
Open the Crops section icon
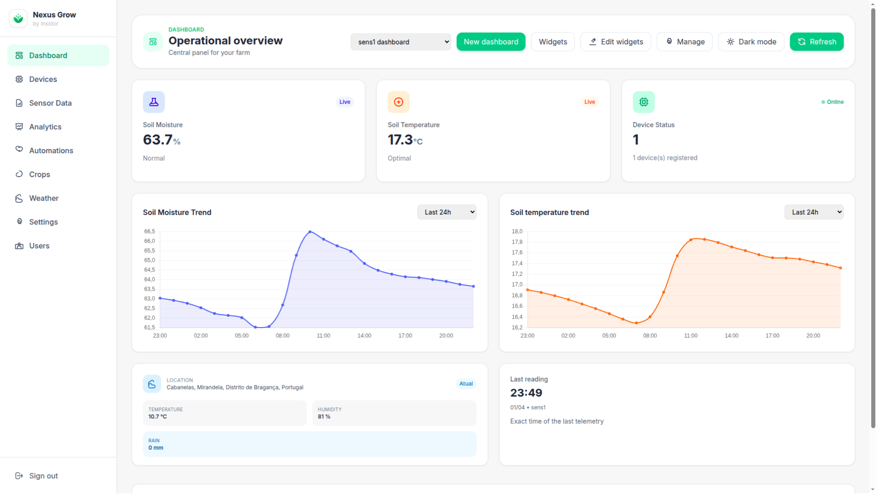[19, 174]
